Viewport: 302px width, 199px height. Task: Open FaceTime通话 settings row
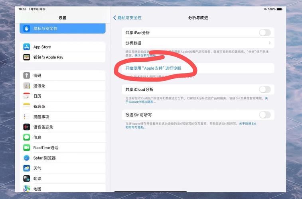click(63, 148)
